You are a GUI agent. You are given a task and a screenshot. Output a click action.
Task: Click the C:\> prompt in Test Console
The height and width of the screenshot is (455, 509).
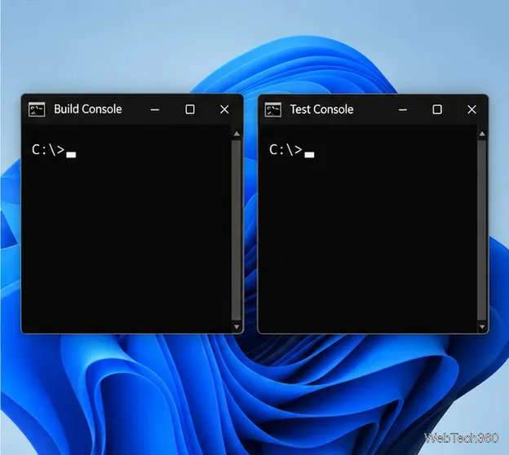[285, 149]
